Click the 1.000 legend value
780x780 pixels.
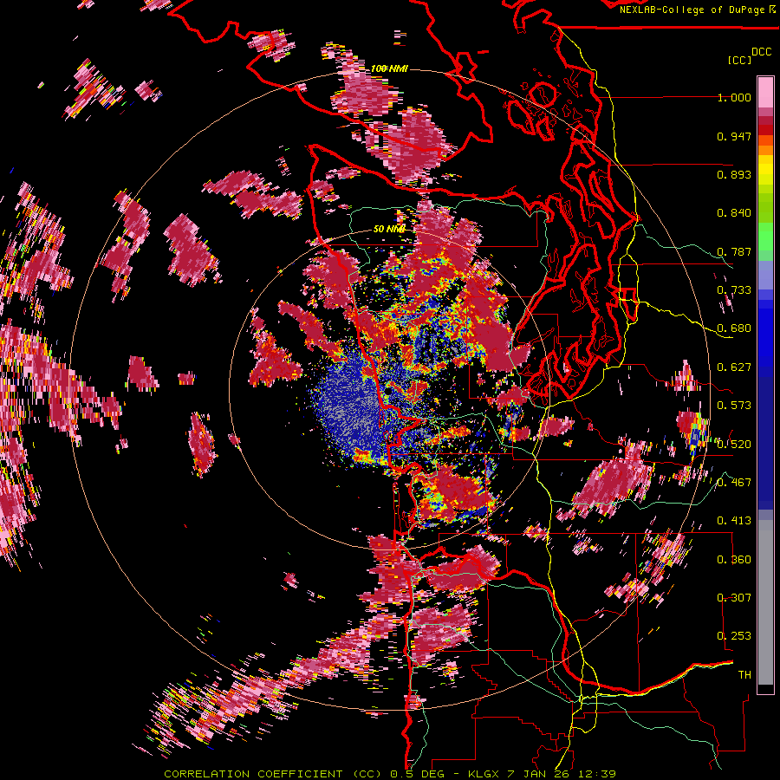coord(734,97)
